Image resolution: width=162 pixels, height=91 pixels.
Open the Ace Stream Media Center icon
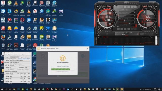pyautogui.click(x=10, y=47)
